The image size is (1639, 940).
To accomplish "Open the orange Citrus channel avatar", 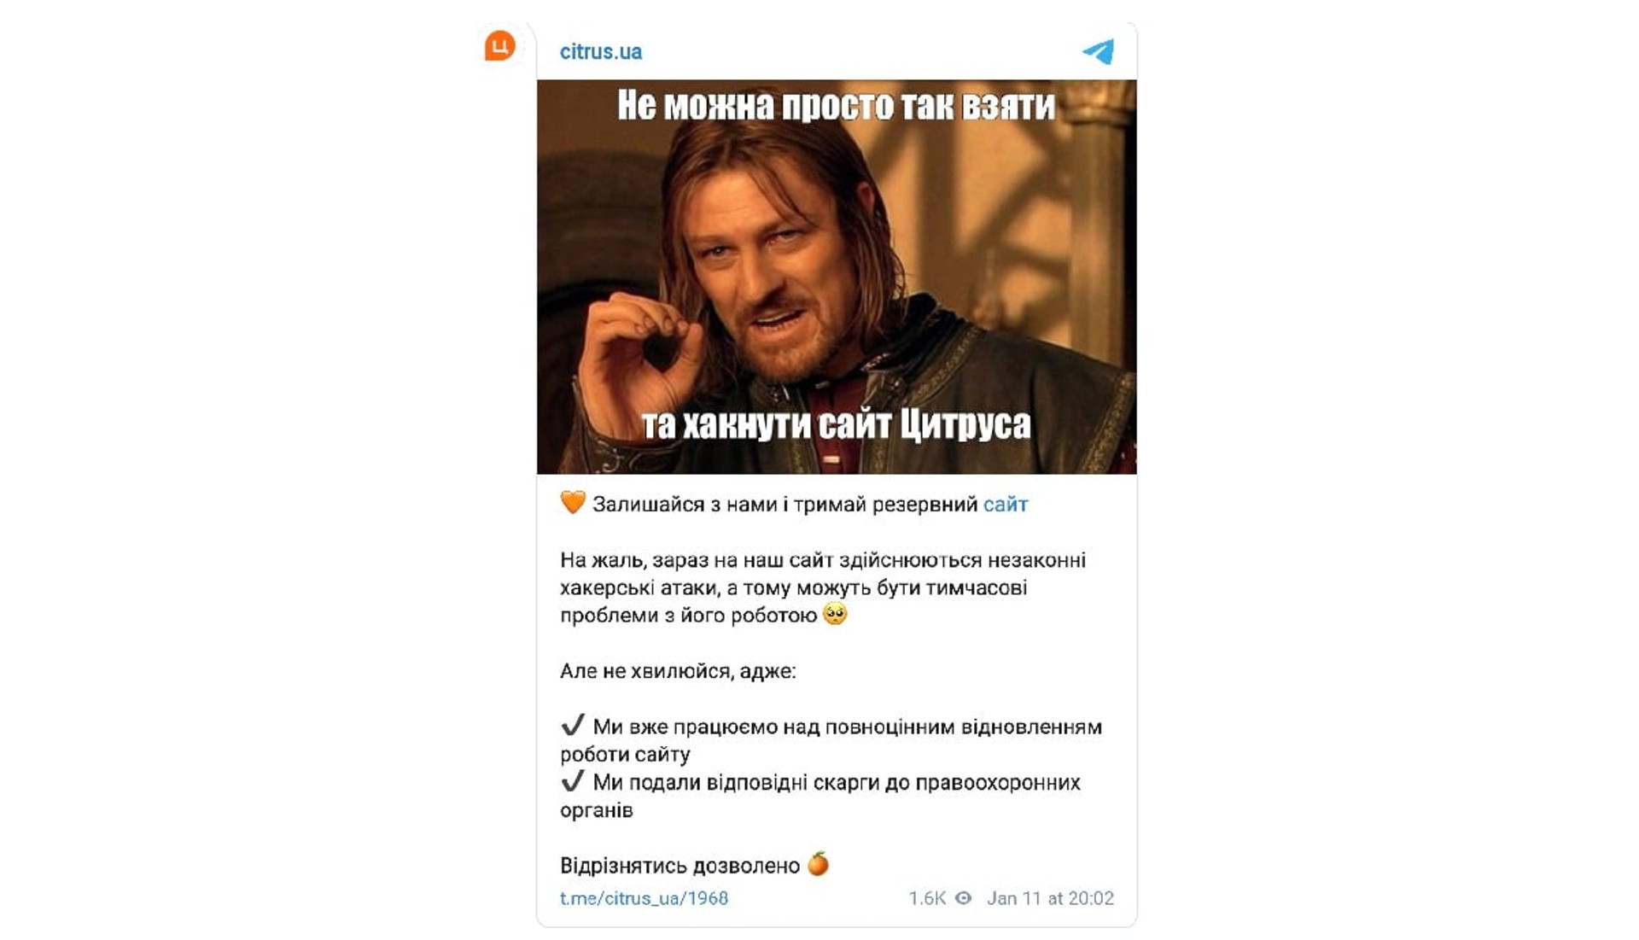I will point(500,45).
